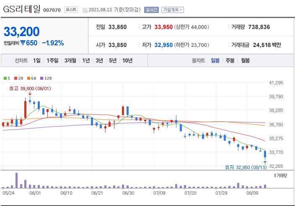Open the 기업개요 dropdown
This screenshot has height=206, width=295.
click(173, 10)
